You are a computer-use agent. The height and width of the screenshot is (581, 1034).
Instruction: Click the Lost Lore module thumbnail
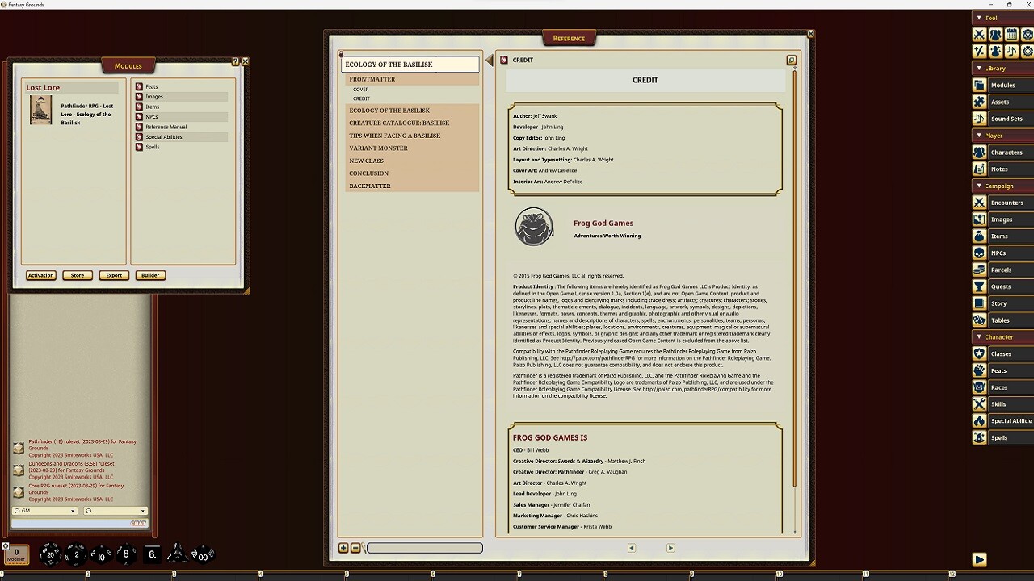click(x=40, y=110)
